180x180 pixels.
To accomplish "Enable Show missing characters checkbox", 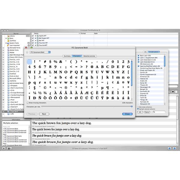I will pos(27,103).
